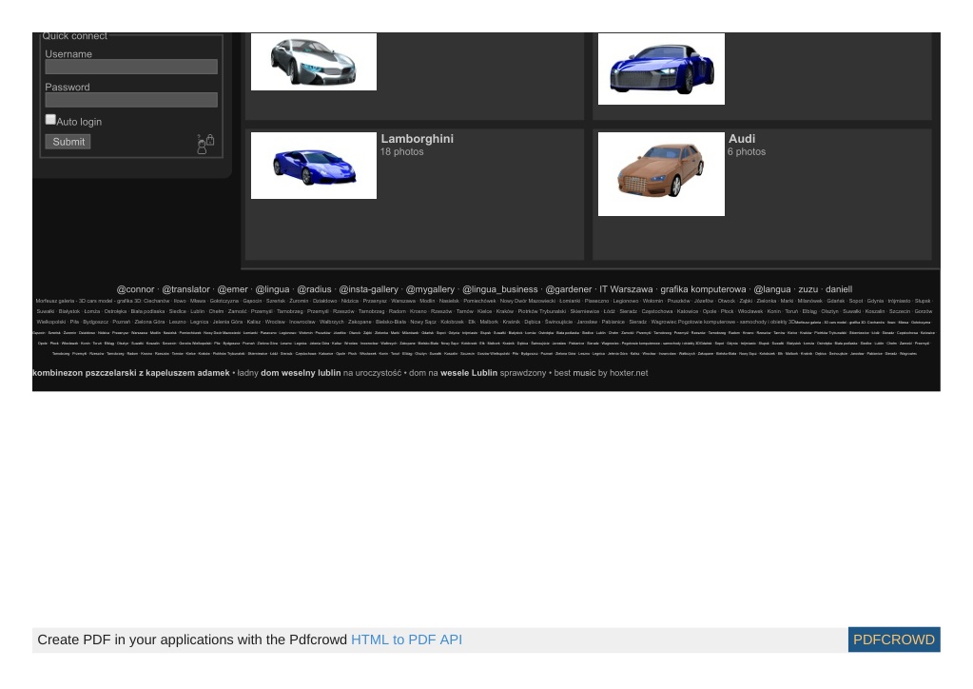Click the Submit button
Viewport: 973px width, 689px height.
[x=68, y=142]
